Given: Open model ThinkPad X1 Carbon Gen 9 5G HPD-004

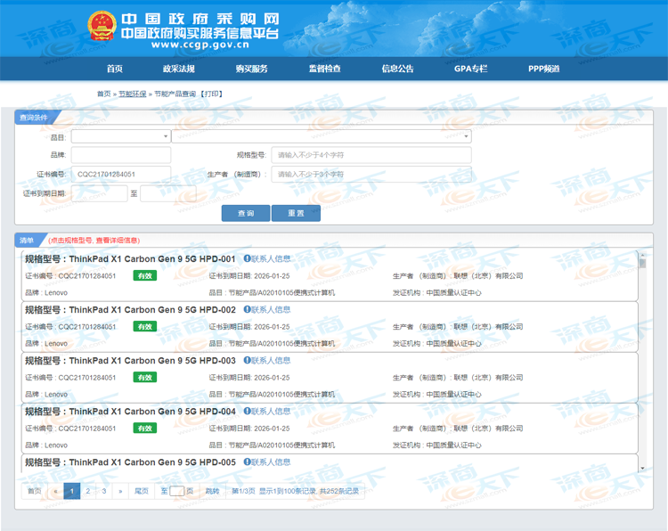Looking at the screenshot, I should (x=152, y=411).
